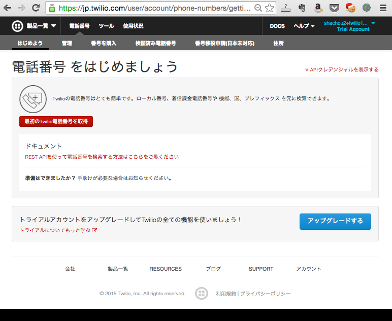Click the external link icon after トライアルについてもっと学ぶ
Image resolution: width=392 pixels, height=321 pixels.
tap(94, 230)
